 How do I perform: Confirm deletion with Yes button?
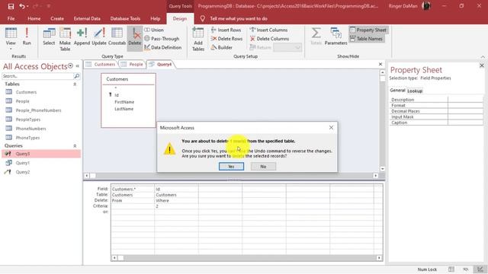pos(231,167)
